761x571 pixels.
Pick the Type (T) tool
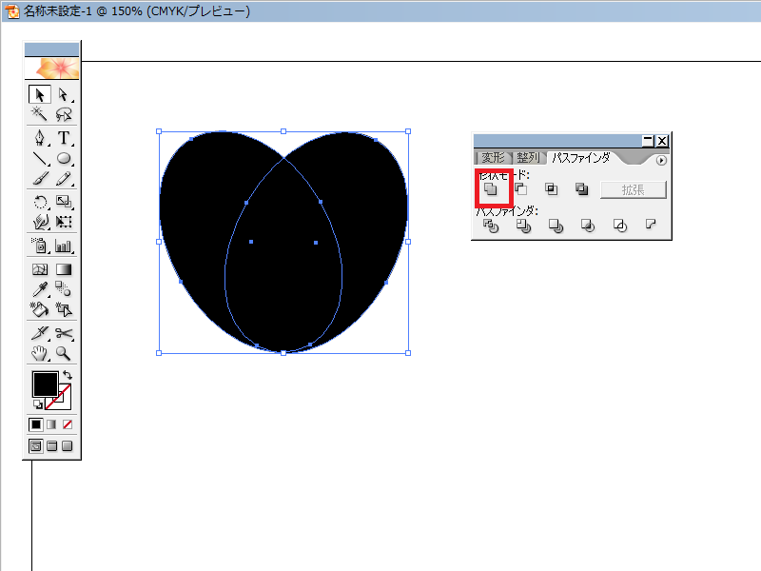click(63, 138)
